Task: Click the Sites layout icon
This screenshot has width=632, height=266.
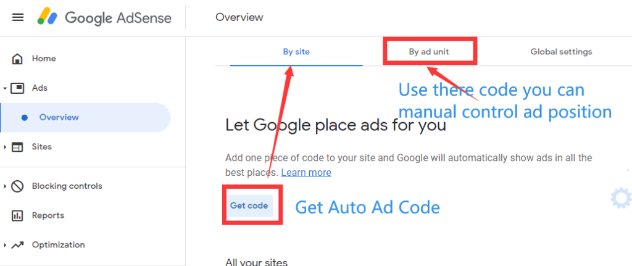Action: (x=17, y=147)
